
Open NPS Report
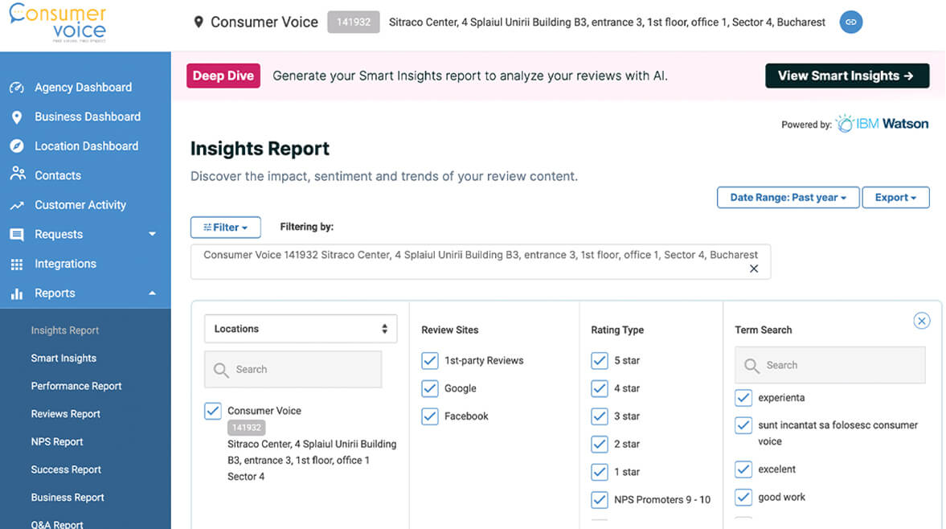tap(57, 441)
